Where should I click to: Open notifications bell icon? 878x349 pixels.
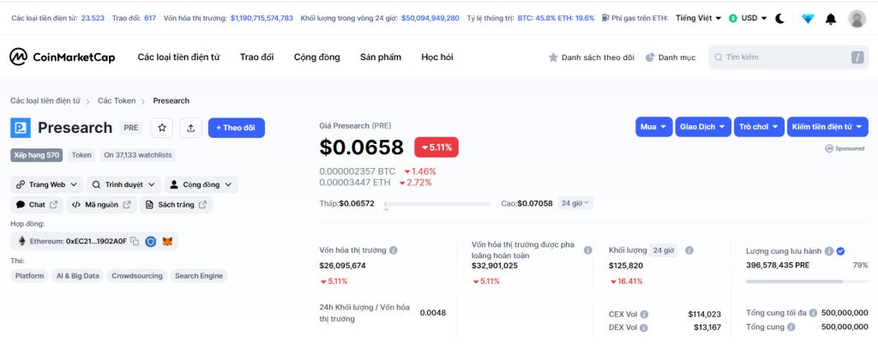pos(831,18)
